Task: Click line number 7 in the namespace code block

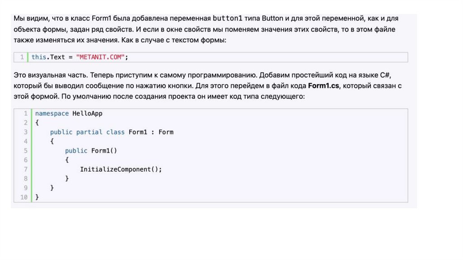Action: [25, 169]
